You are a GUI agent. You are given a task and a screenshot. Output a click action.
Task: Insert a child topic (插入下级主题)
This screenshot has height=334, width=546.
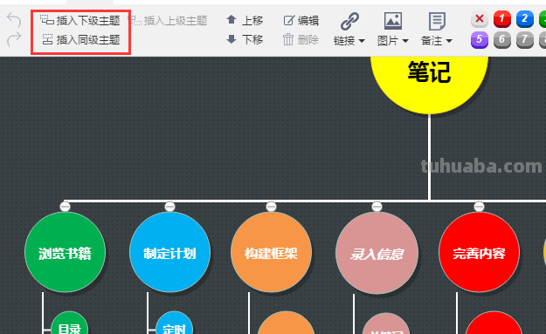[79, 21]
